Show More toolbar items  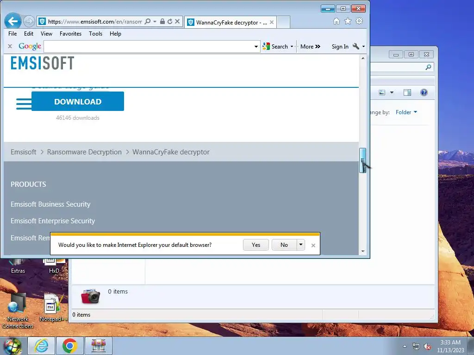[x=310, y=47]
